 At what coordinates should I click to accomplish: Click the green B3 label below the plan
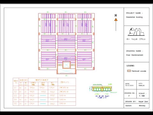click(67, 75)
